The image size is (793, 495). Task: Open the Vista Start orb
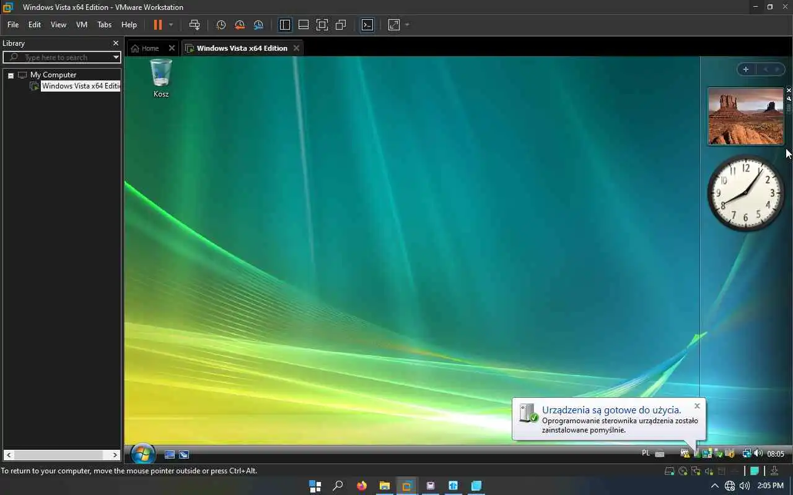click(x=143, y=454)
